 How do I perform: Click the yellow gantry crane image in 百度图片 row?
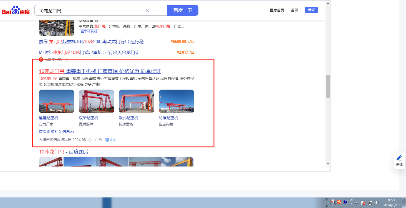(x=177, y=162)
